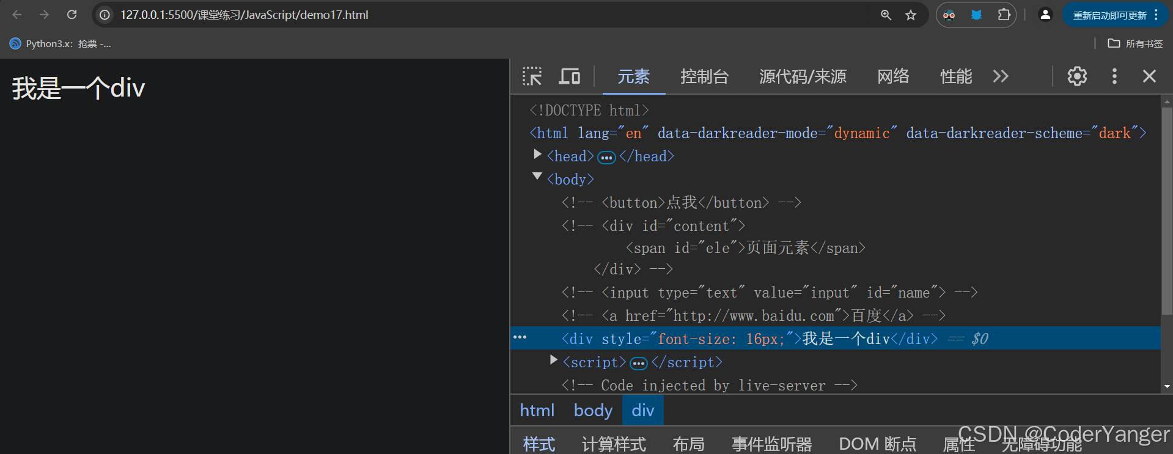This screenshot has width=1173, height=454.
Task: Select the highlighted div element row
Action: 836,339
